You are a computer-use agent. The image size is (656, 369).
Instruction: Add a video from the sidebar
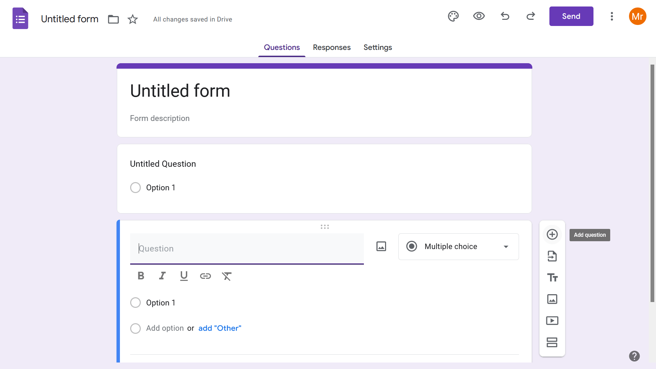552,320
